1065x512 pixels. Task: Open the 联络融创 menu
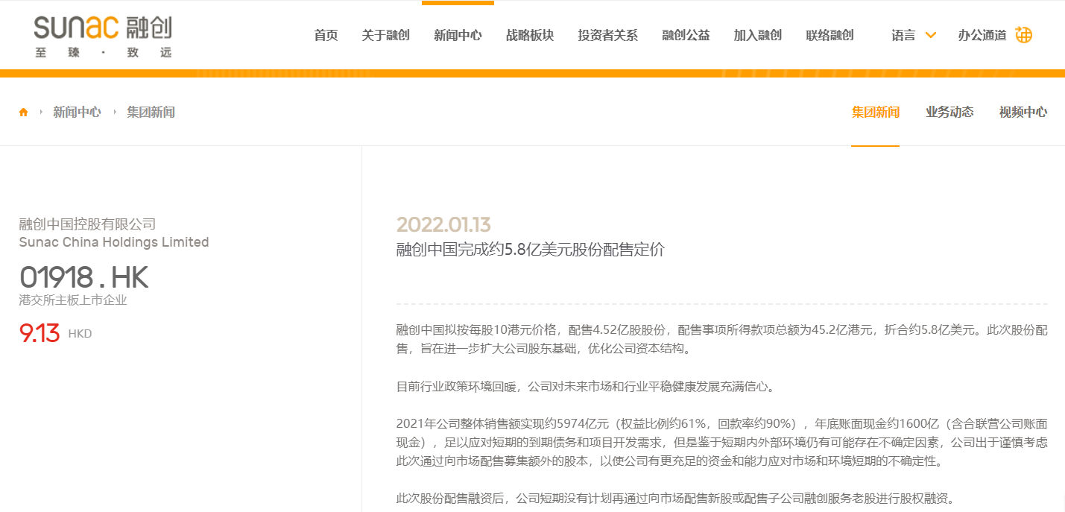[829, 35]
